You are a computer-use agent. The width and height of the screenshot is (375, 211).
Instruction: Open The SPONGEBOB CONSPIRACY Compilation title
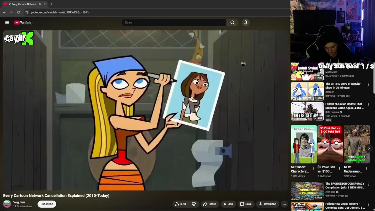(345, 186)
